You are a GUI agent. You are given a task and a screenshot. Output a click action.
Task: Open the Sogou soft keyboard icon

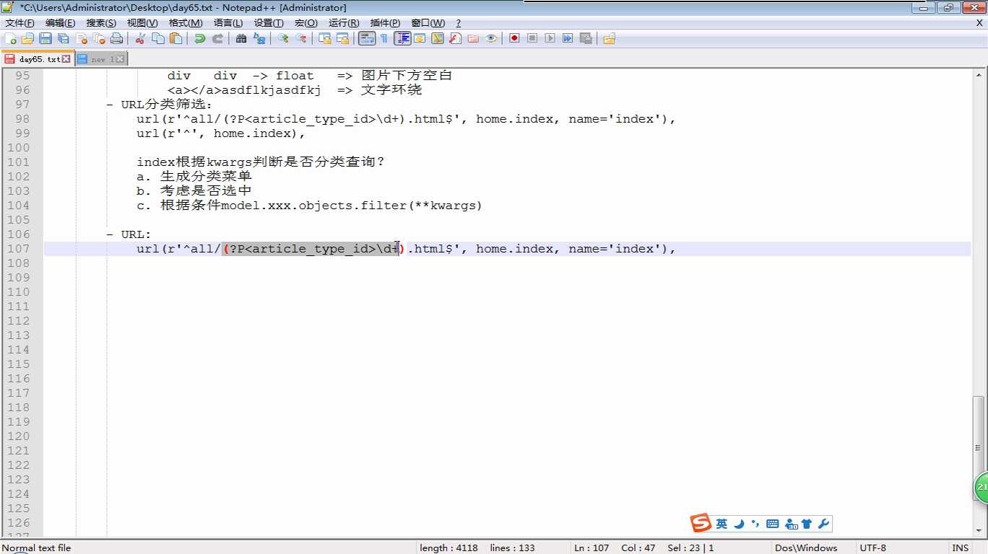coord(772,524)
